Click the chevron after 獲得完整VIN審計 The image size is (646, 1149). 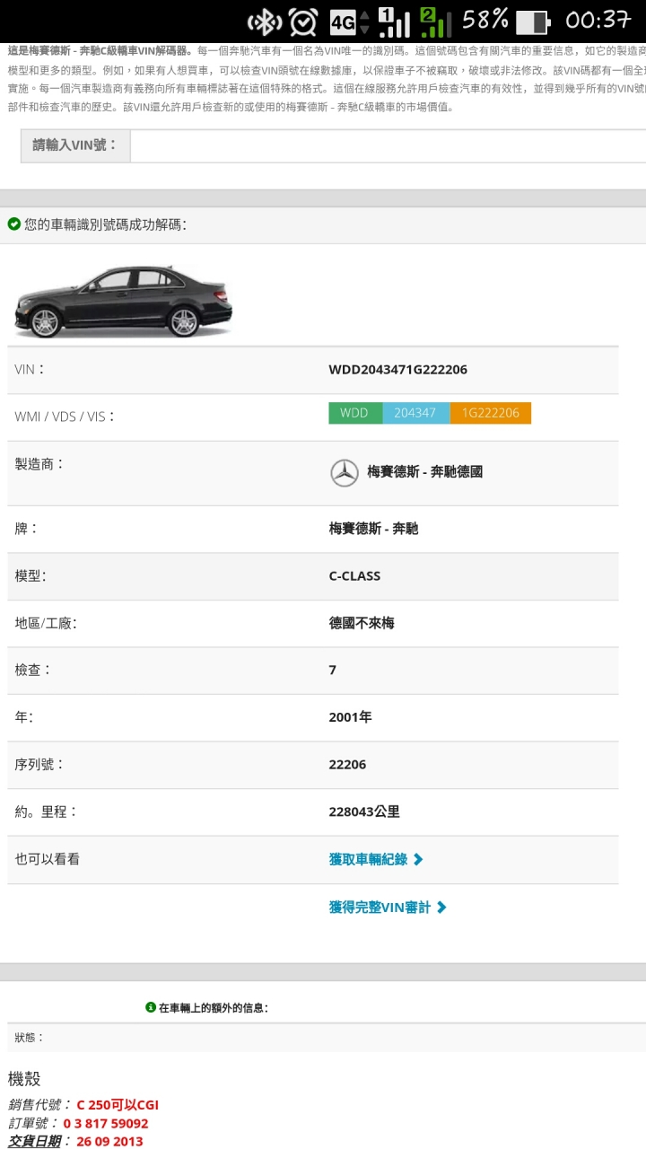point(441,908)
